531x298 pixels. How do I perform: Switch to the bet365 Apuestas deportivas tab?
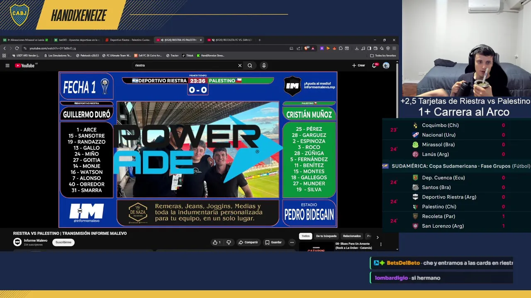coord(77,40)
